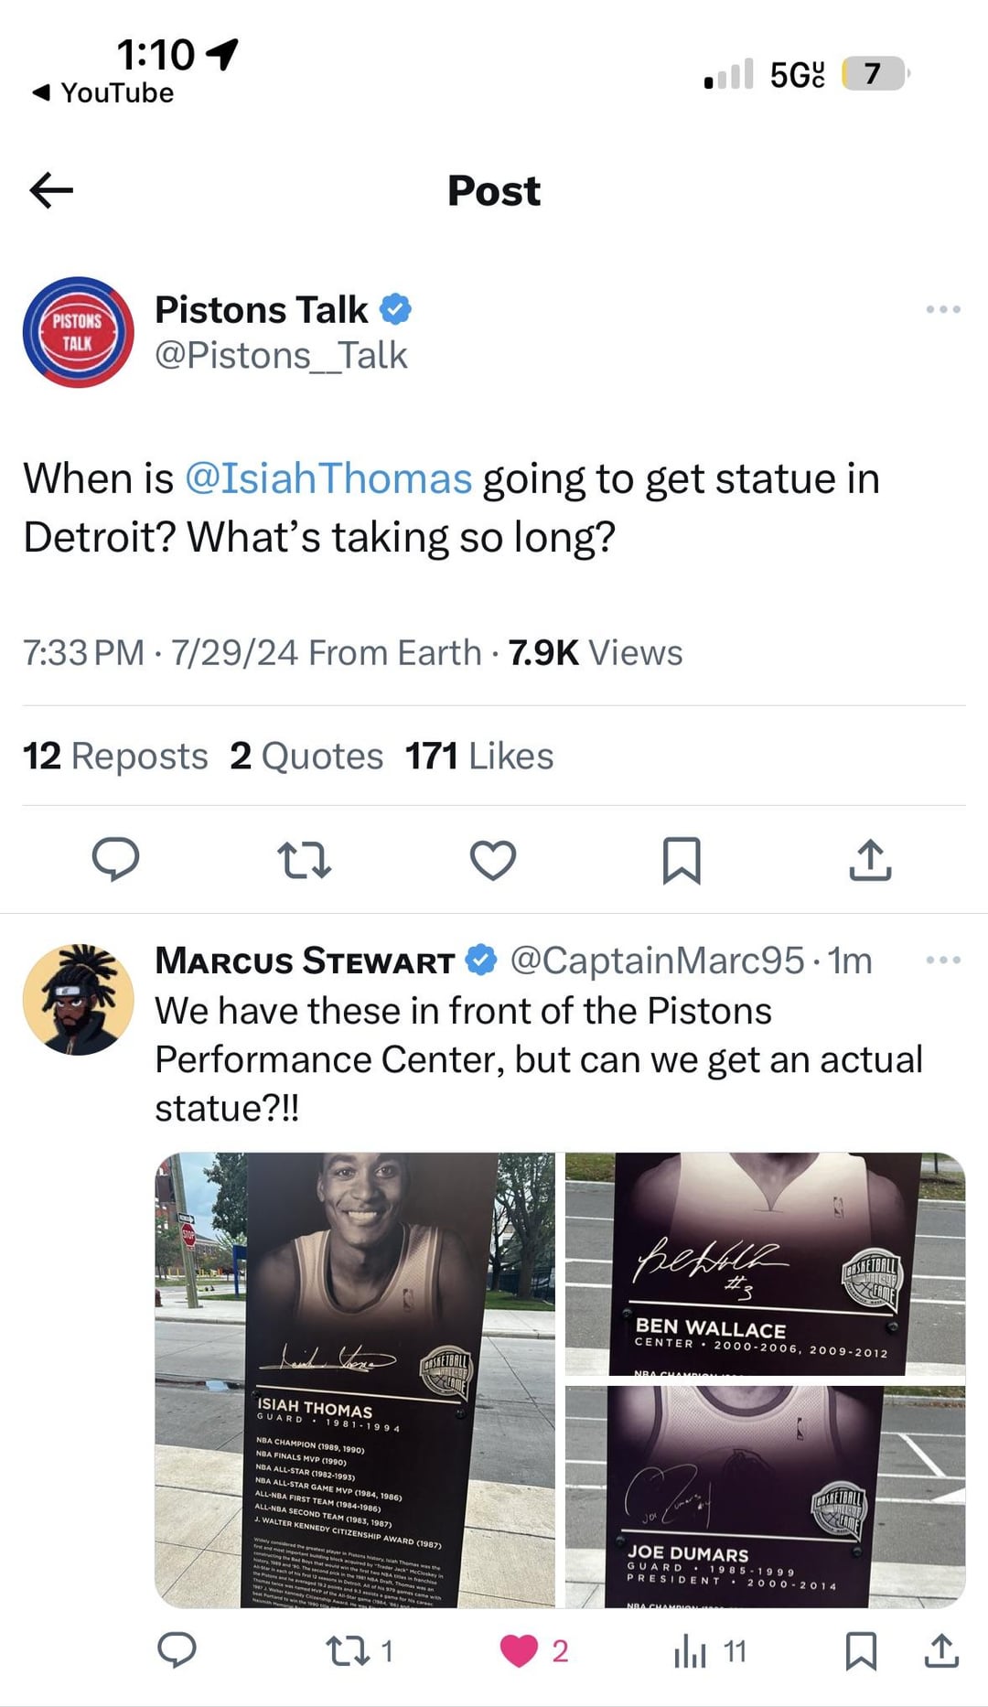Open the @IsiahThomas mention link
Viewport: 988px width, 1707px height.
(328, 479)
